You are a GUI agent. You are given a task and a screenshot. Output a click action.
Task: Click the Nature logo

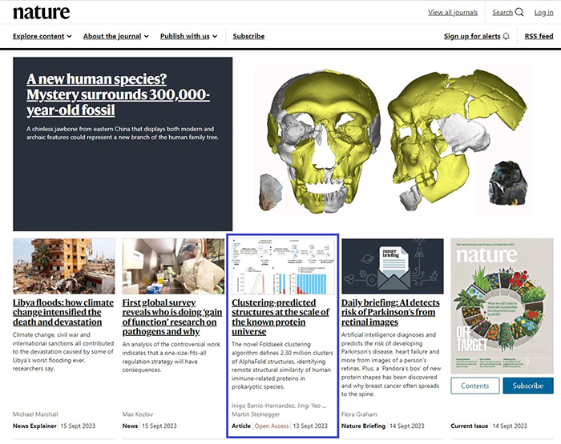point(42,12)
